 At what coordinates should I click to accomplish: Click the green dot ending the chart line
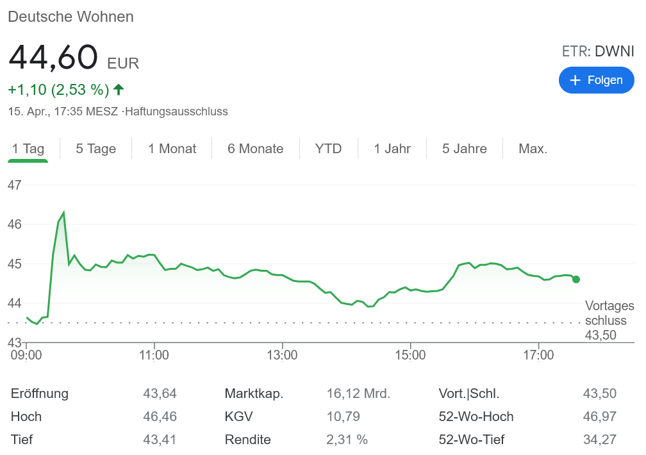[576, 279]
